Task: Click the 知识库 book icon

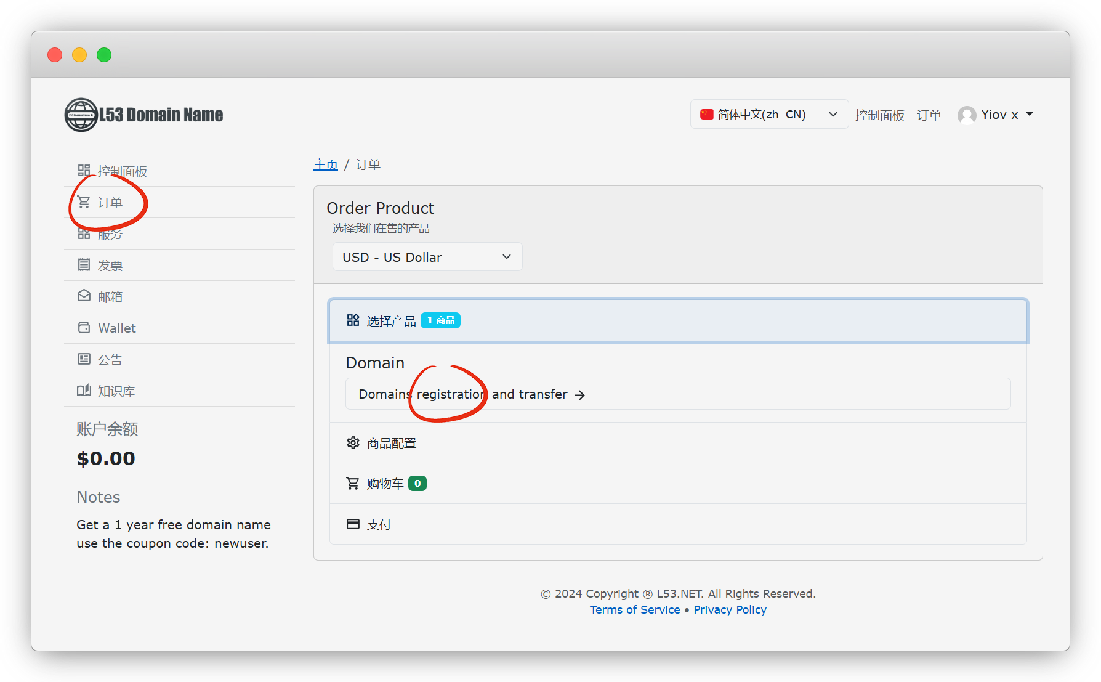Action: tap(84, 391)
